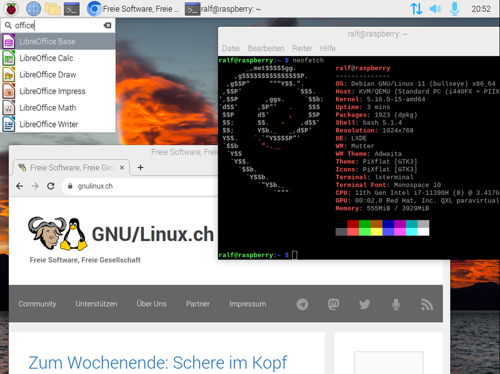Open the Partner nav item
Image resolution: width=500 pixels, height=374 pixels.
(x=197, y=304)
